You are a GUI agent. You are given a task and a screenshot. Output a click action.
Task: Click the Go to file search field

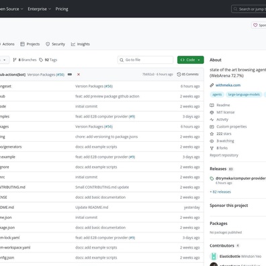click(145, 60)
